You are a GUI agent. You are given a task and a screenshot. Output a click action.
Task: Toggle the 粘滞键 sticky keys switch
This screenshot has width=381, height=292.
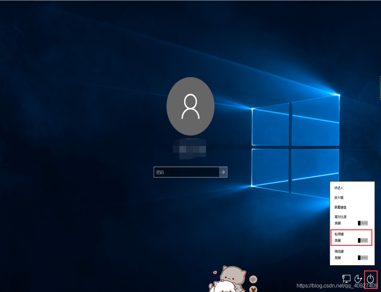[363, 240]
